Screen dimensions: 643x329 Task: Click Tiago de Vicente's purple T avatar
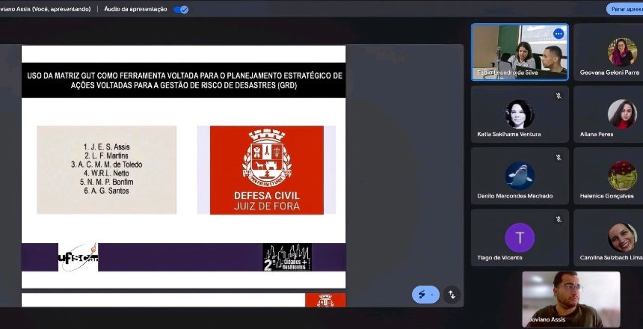click(520, 238)
